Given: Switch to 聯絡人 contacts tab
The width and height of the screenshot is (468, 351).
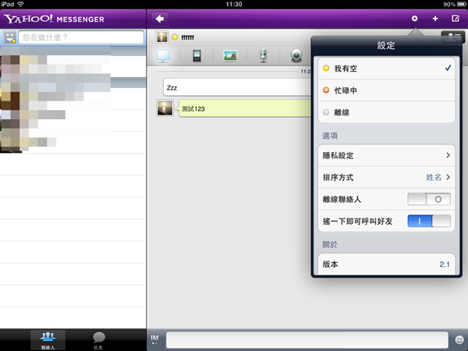Looking at the screenshot, I should coord(48,340).
